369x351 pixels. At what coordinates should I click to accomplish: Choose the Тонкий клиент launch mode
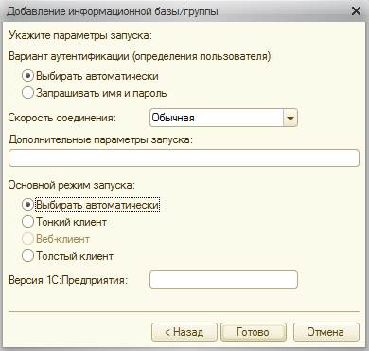pos(27,222)
